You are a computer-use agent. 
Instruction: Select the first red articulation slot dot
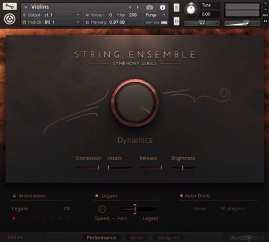[14, 218]
